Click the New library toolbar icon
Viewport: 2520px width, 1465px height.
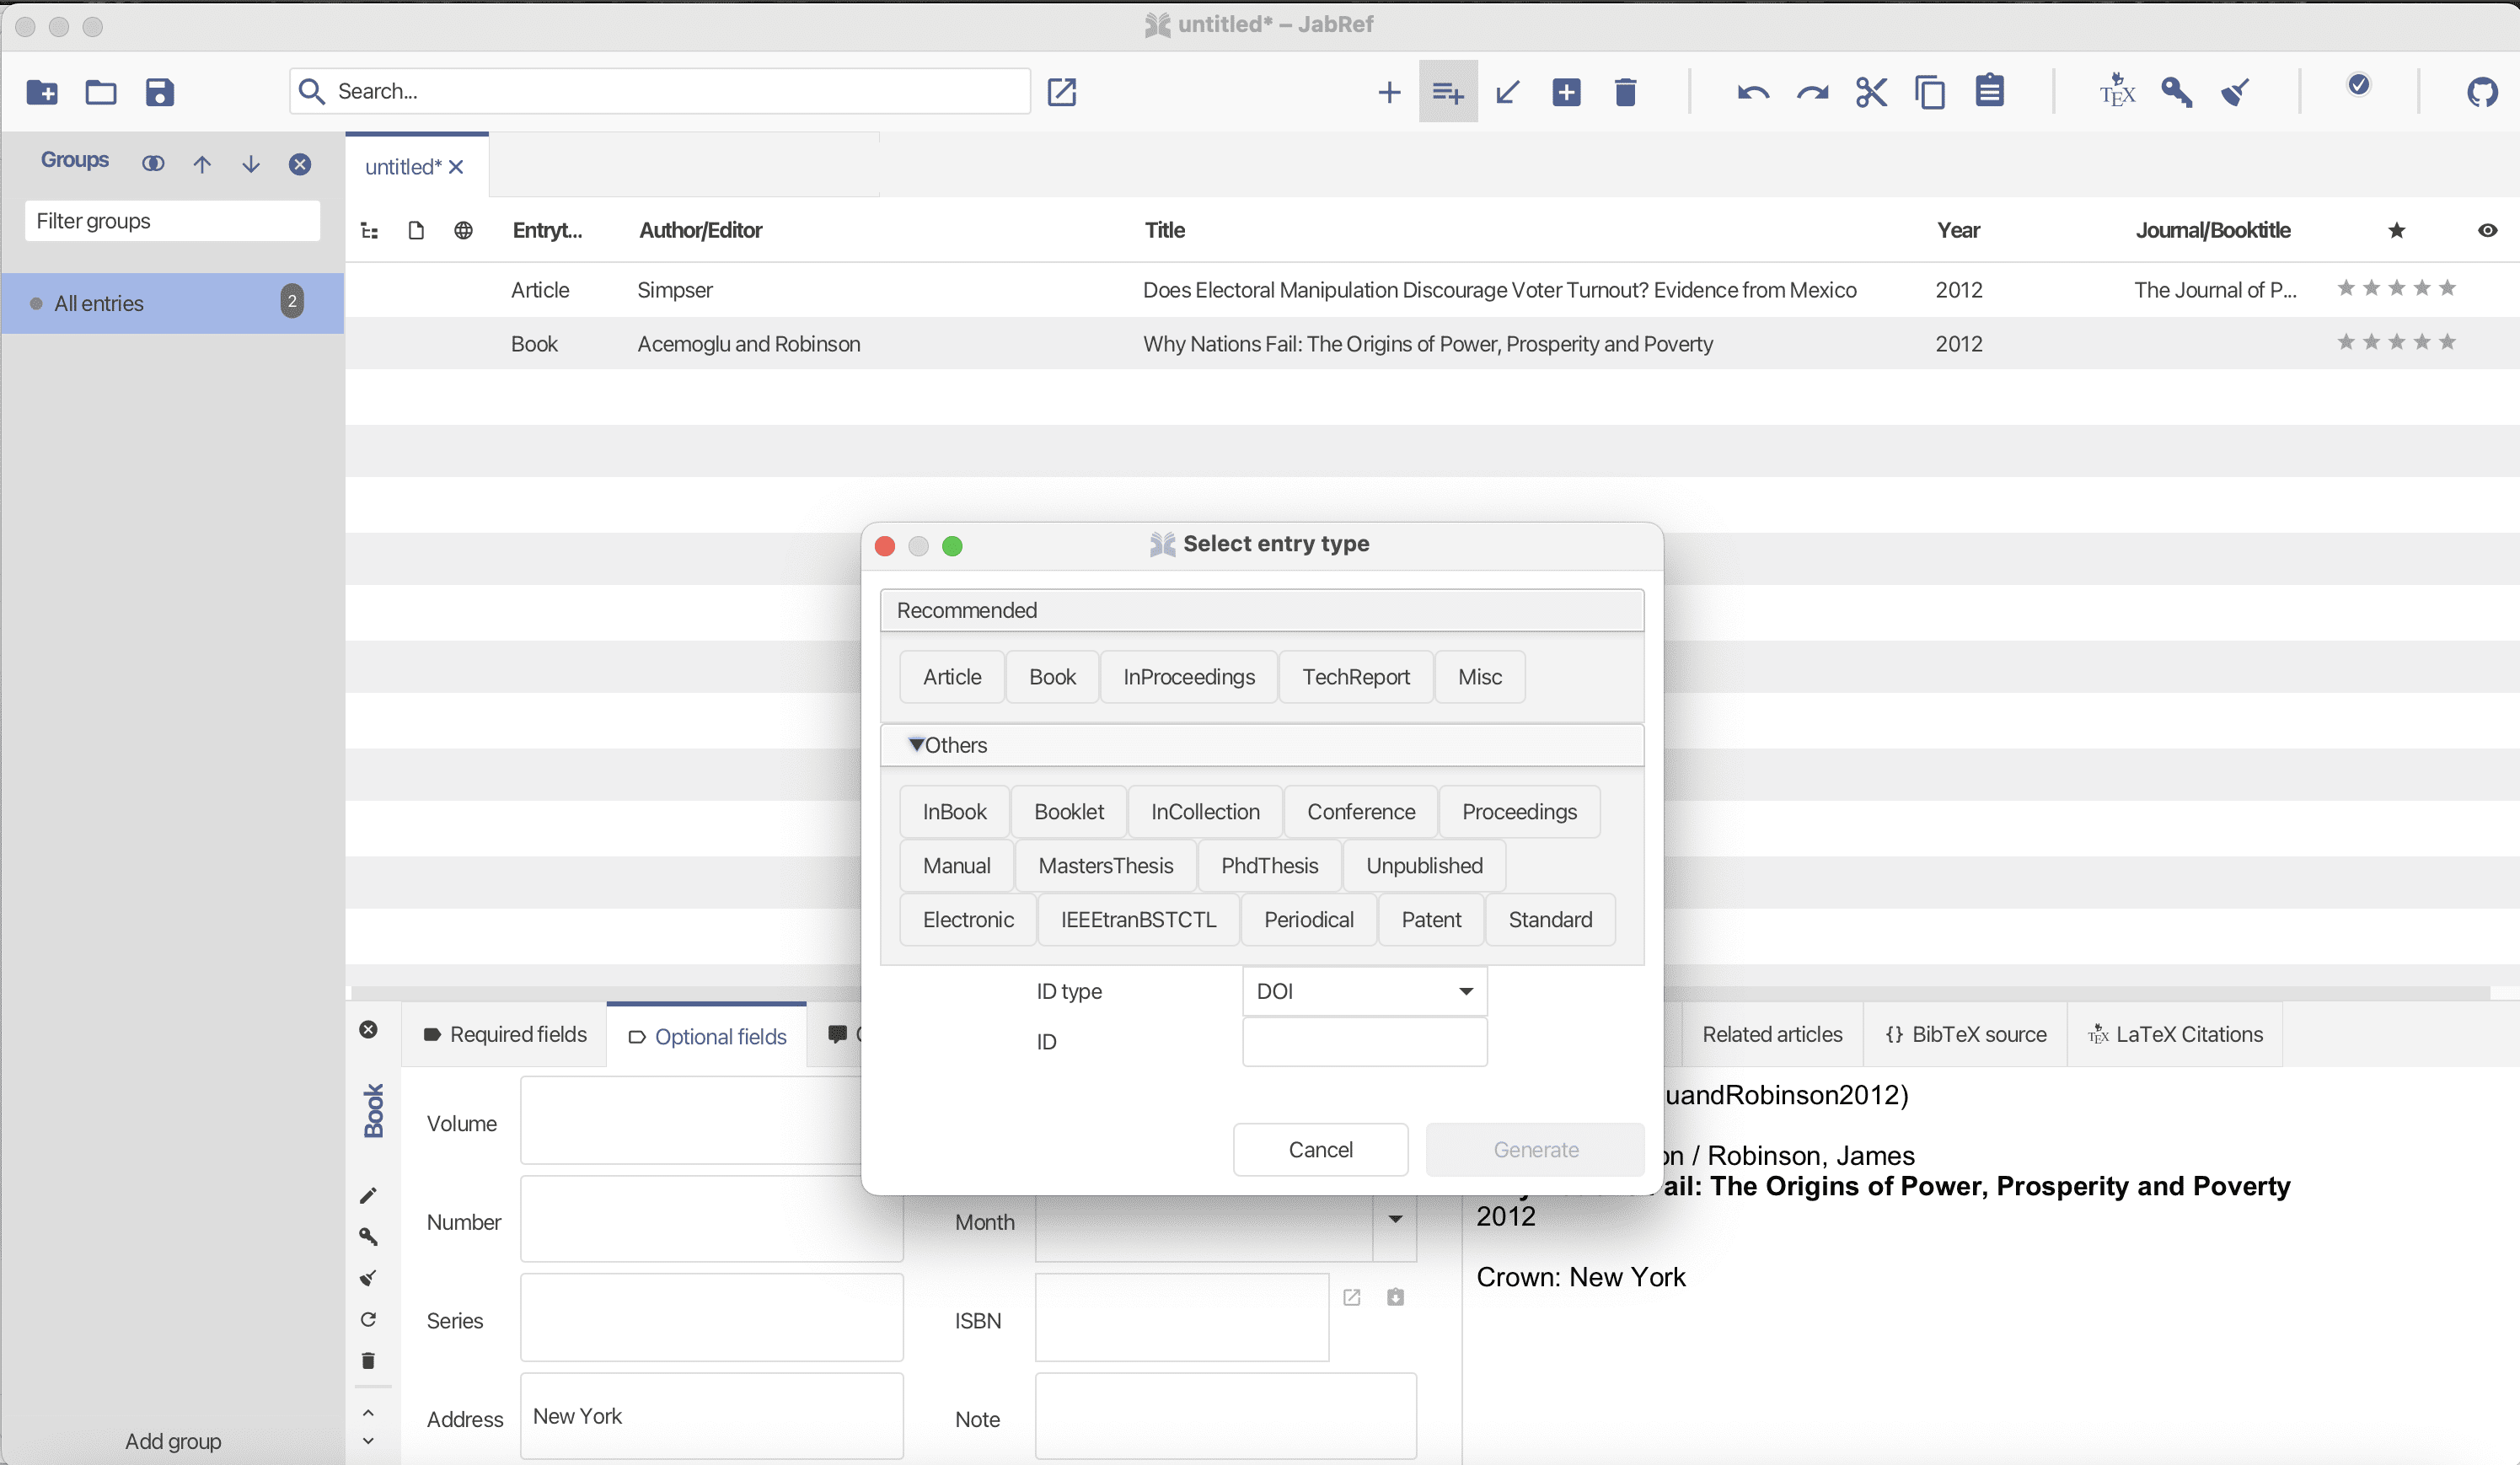(42, 92)
